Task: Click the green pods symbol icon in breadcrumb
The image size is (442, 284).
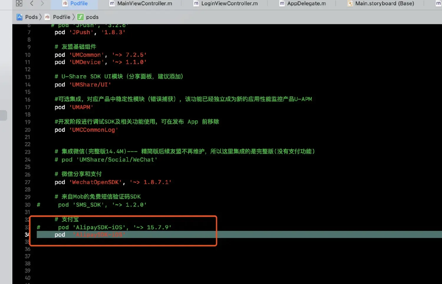Action: point(80,17)
